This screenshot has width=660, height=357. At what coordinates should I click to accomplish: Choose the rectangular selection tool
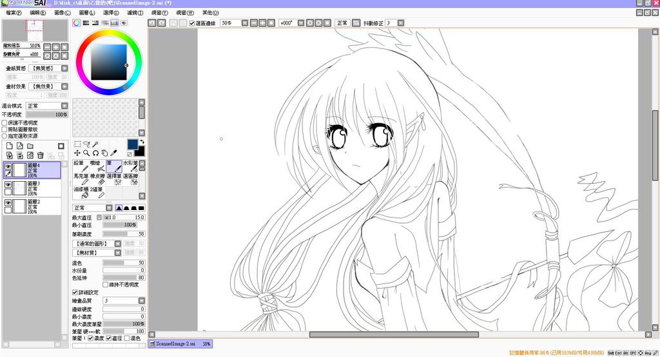pyautogui.click(x=77, y=144)
